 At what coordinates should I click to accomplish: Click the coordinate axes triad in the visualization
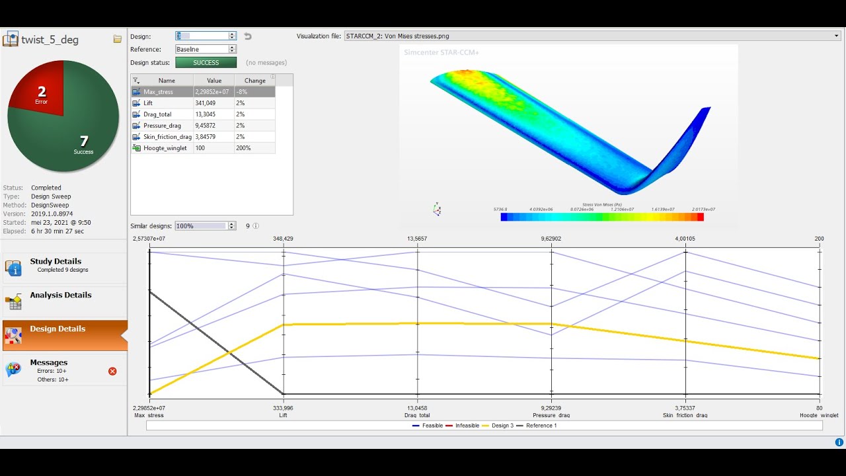(x=437, y=210)
